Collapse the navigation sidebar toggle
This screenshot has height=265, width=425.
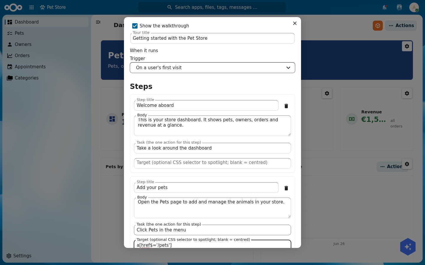coord(98,22)
